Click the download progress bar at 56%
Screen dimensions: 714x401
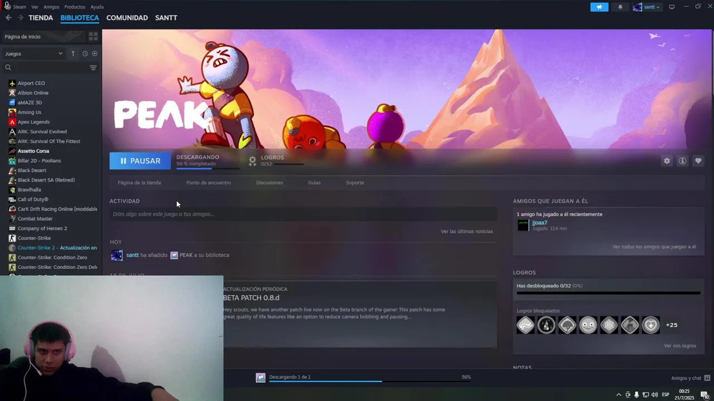(x=369, y=382)
